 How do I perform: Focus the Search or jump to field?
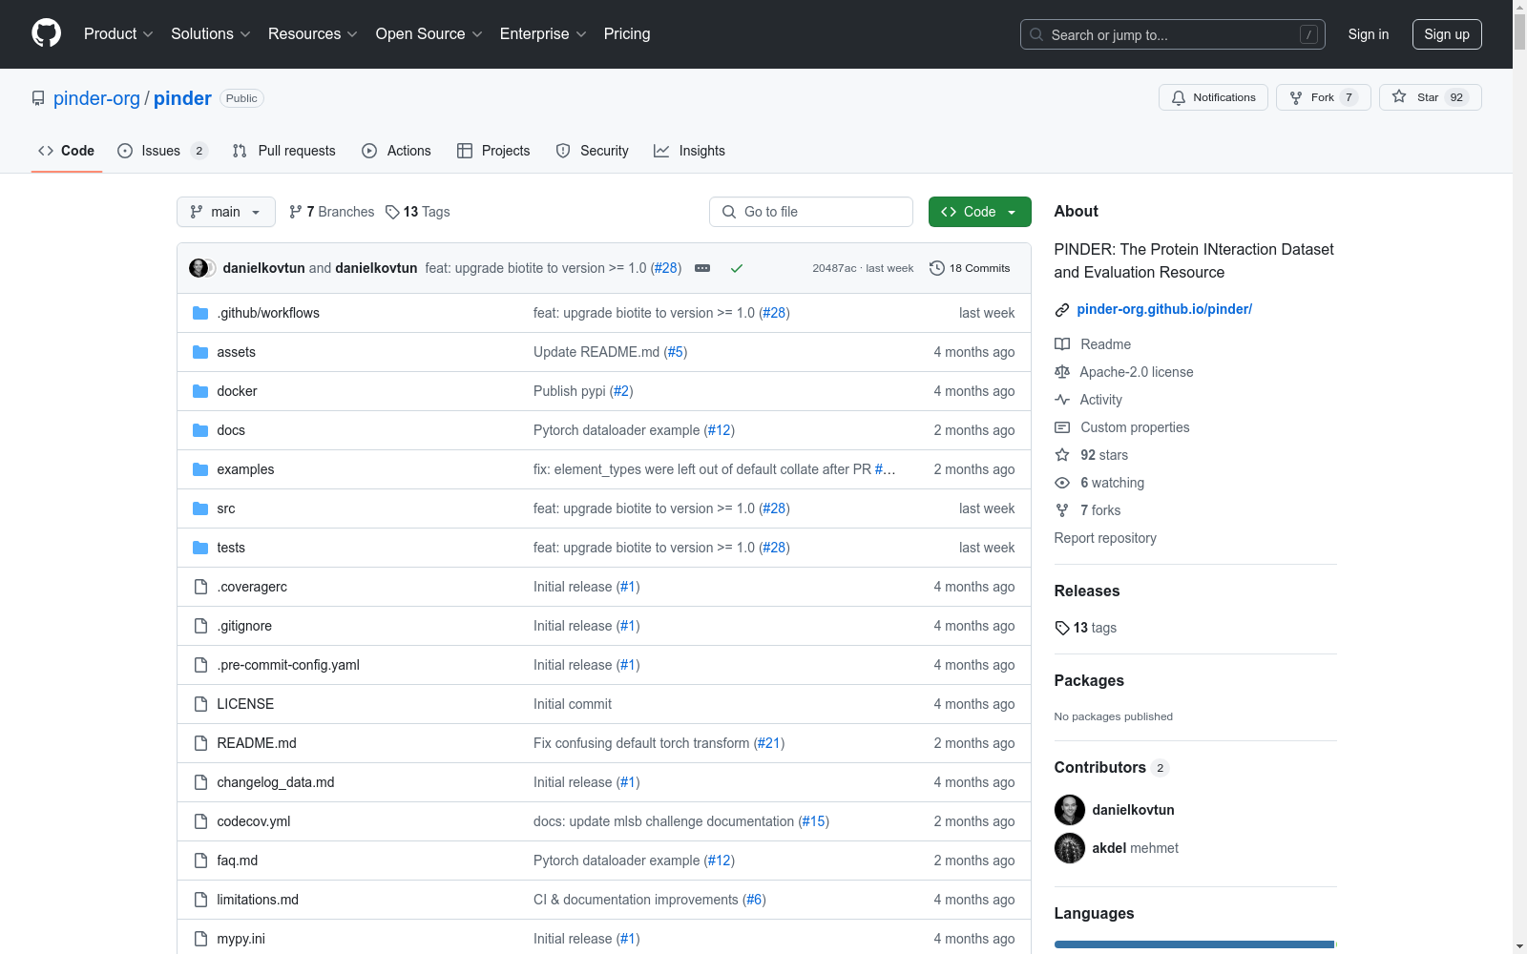coord(1173,34)
